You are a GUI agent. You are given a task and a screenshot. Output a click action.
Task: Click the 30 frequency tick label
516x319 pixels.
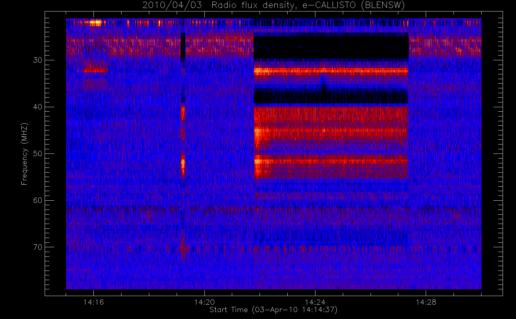click(x=38, y=60)
